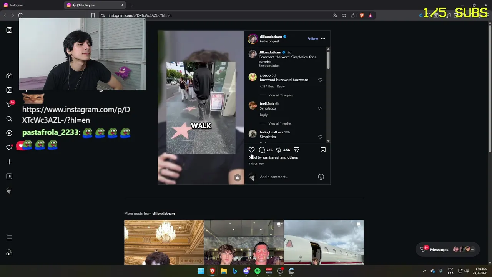Reply to feeli.frnk's comment
The width and height of the screenshot is (492, 277).
pos(263,115)
